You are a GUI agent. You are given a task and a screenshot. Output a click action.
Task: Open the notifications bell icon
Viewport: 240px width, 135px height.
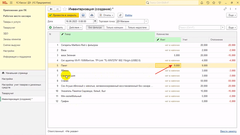(202, 3)
